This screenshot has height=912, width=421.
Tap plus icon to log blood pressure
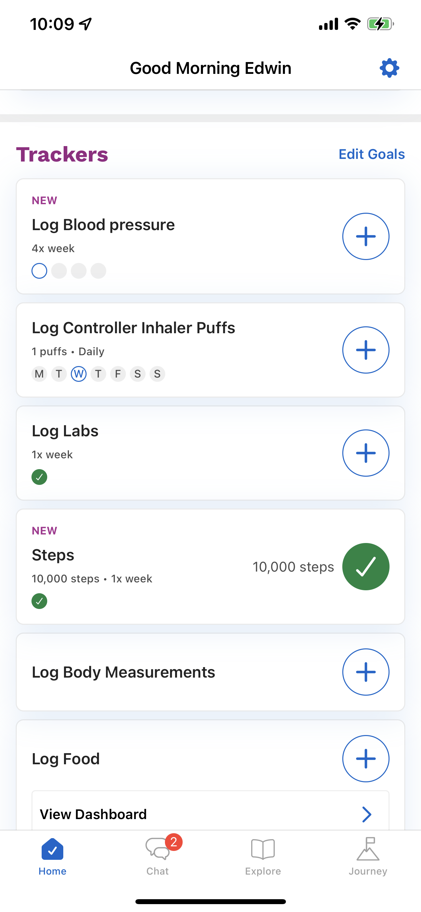click(366, 236)
